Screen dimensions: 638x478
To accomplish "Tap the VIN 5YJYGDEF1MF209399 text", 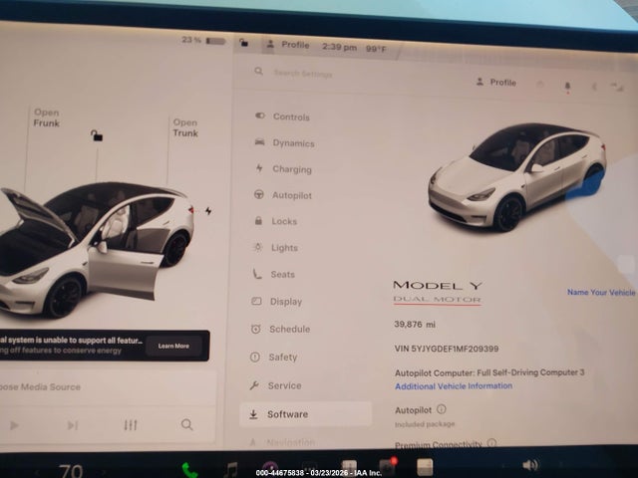I will [447, 349].
